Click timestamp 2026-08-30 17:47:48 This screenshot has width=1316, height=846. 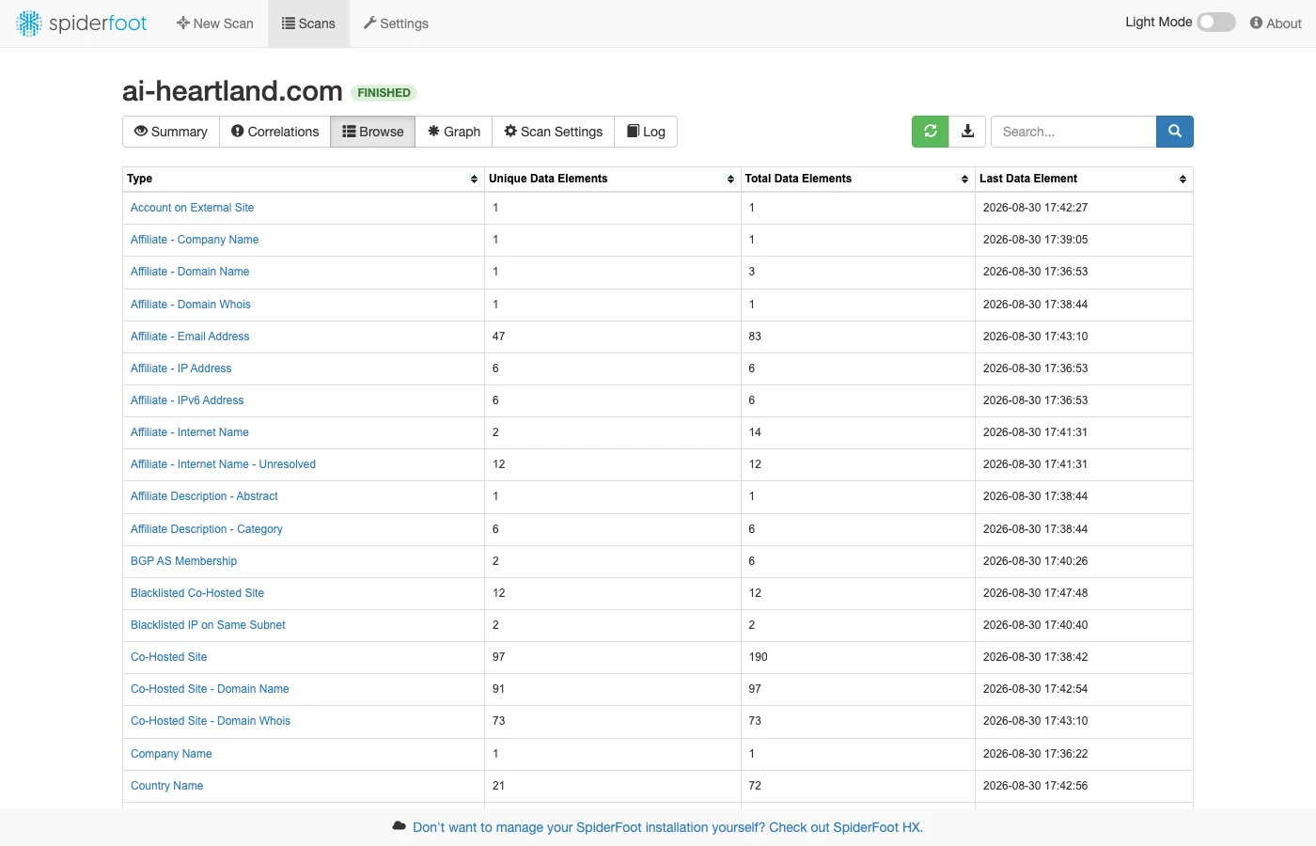tap(1035, 593)
